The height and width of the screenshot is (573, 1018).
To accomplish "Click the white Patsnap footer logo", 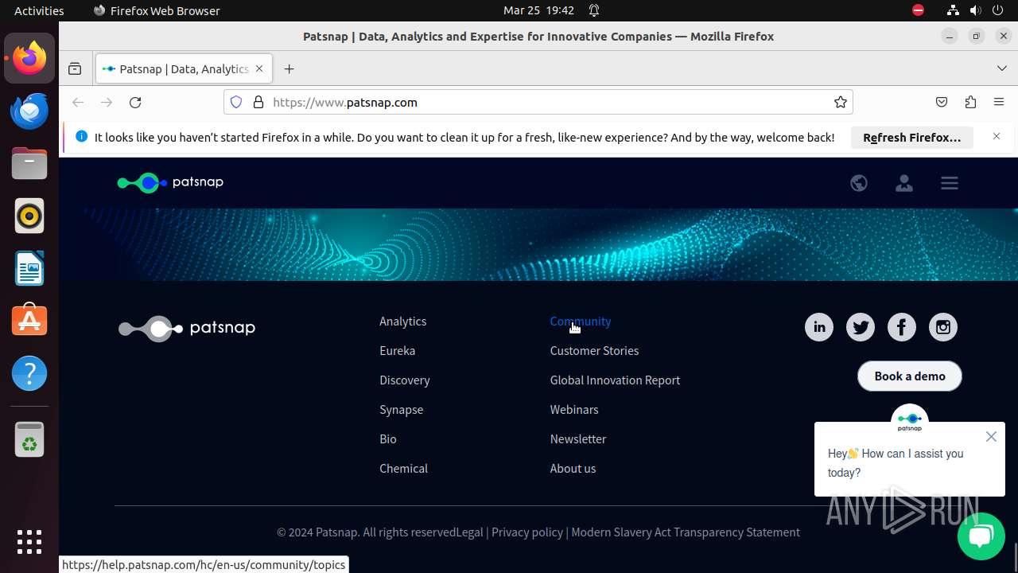I will tap(187, 328).
